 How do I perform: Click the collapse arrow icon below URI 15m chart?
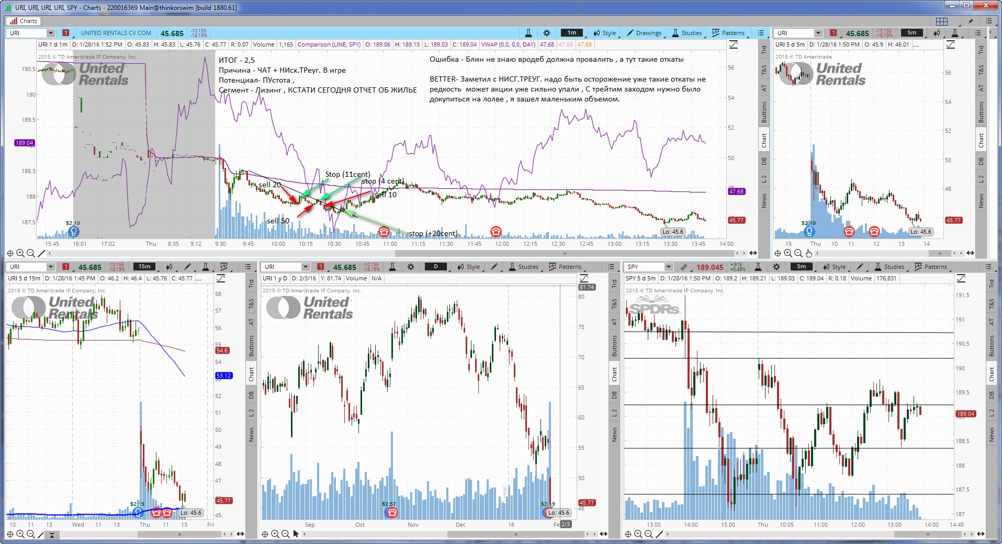point(52,535)
